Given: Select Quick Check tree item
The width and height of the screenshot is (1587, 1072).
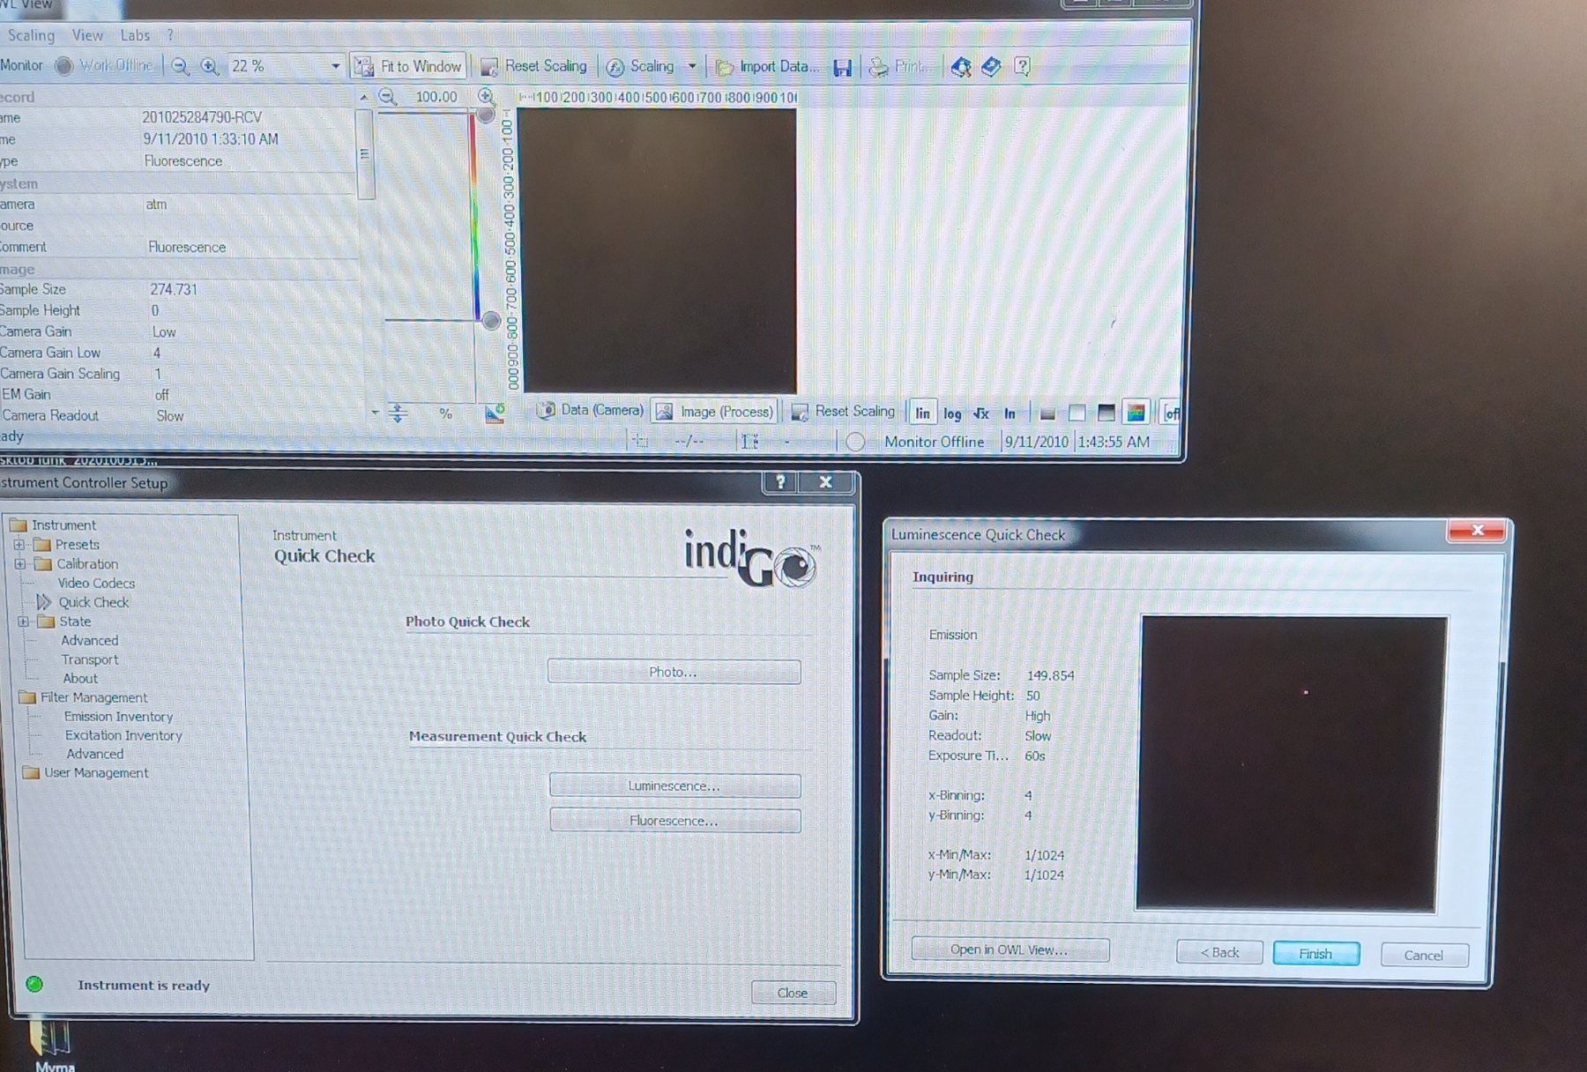Looking at the screenshot, I should pos(93,603).
